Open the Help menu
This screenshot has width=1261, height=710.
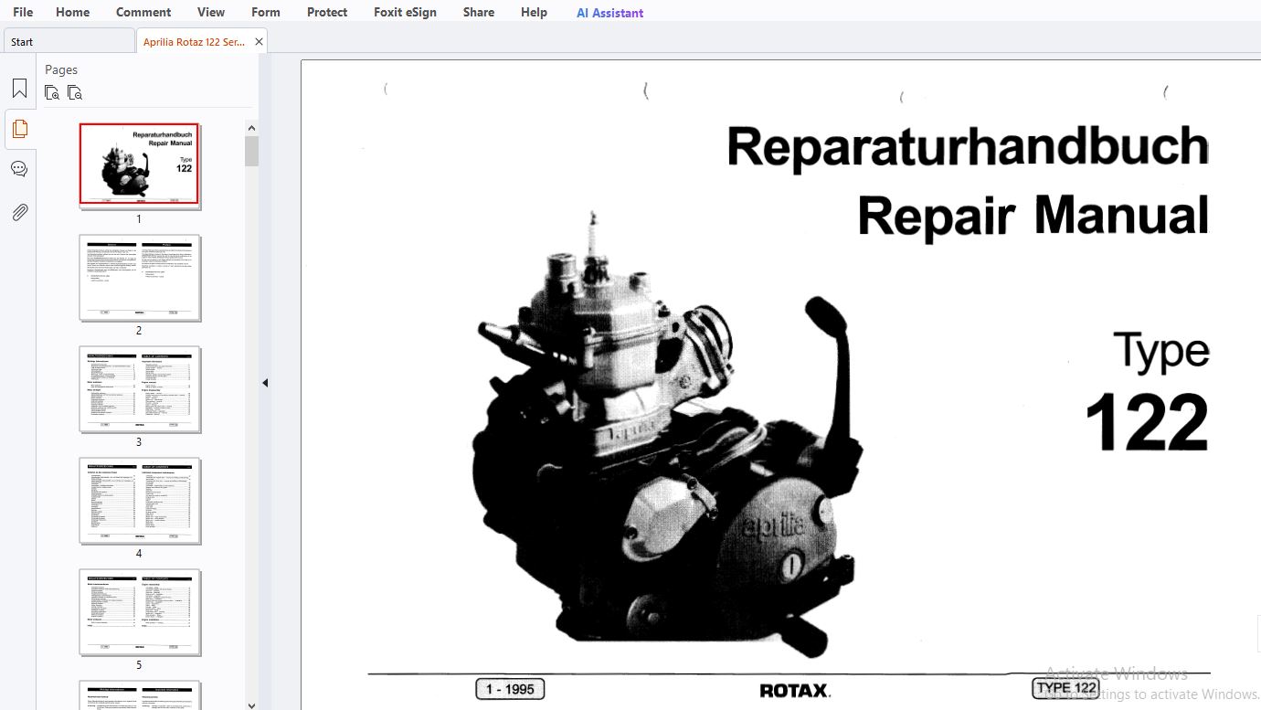pos(535,12)
